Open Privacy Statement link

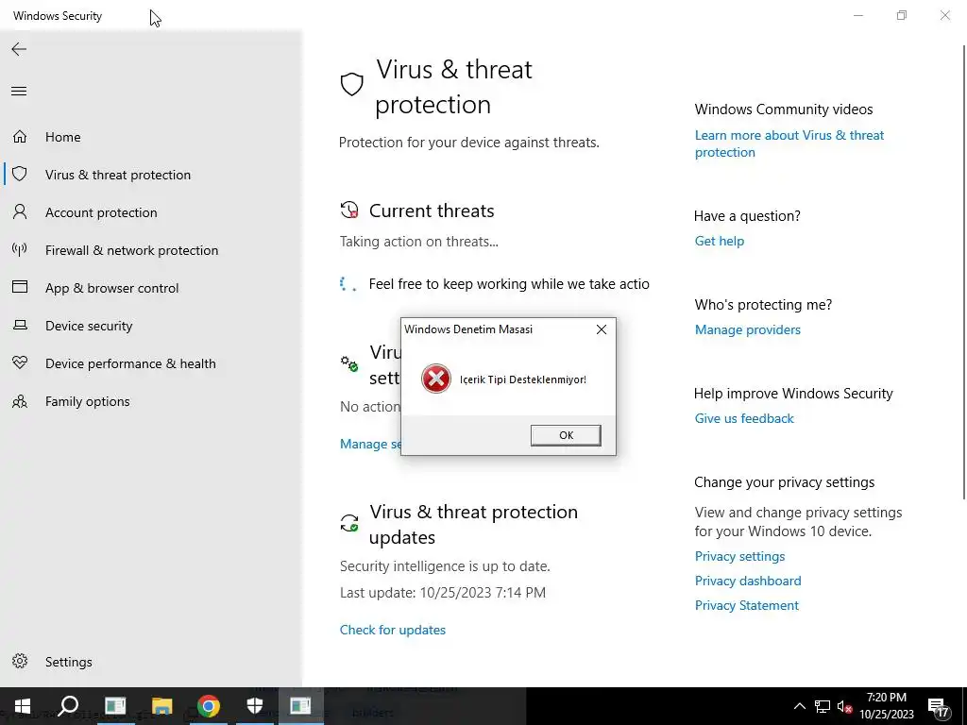point(747,605)
